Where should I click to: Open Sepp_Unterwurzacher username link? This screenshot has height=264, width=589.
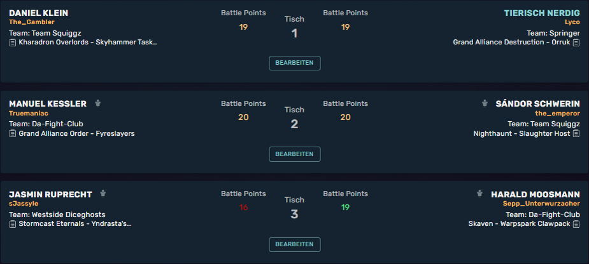[541, 204]
